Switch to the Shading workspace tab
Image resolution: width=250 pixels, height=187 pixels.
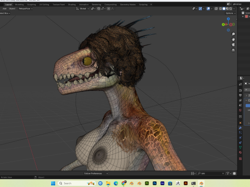pyautogui.click(x=72, y=5)
